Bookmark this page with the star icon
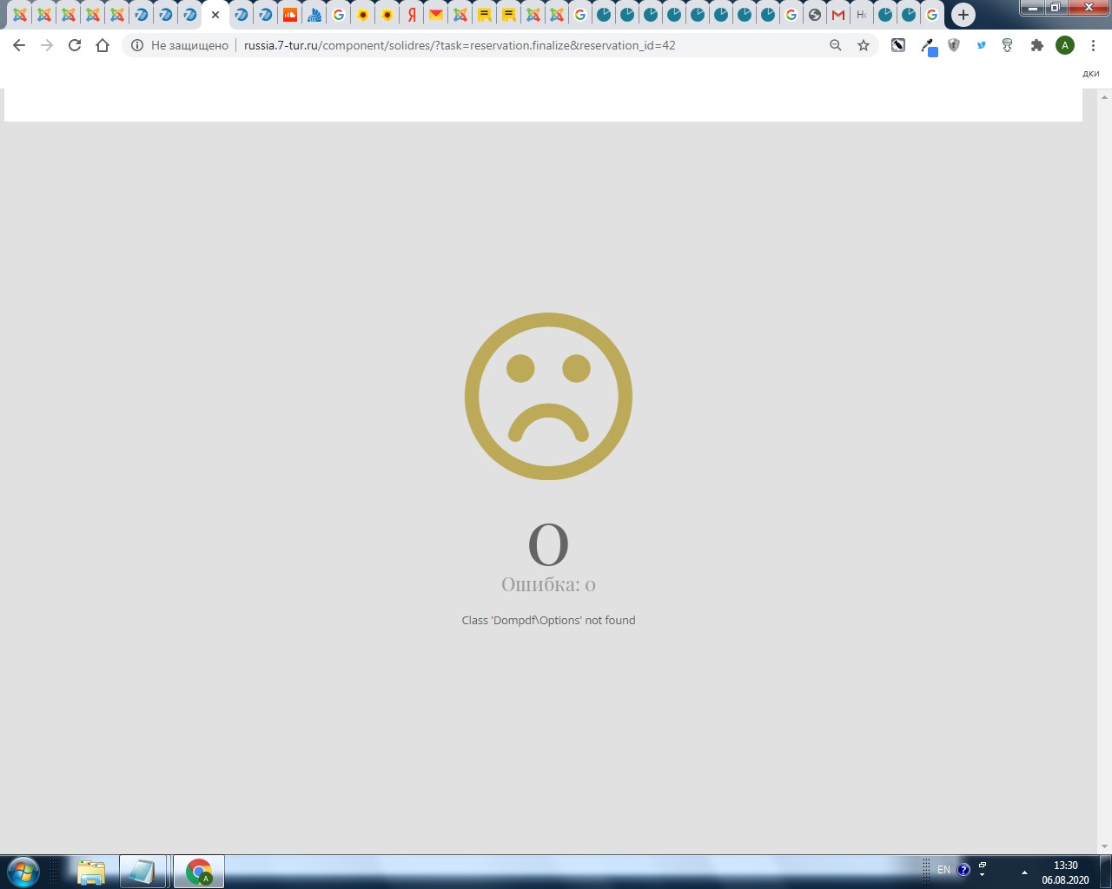The width and height of the screenshot is (1112, 889). pos(863,45)
